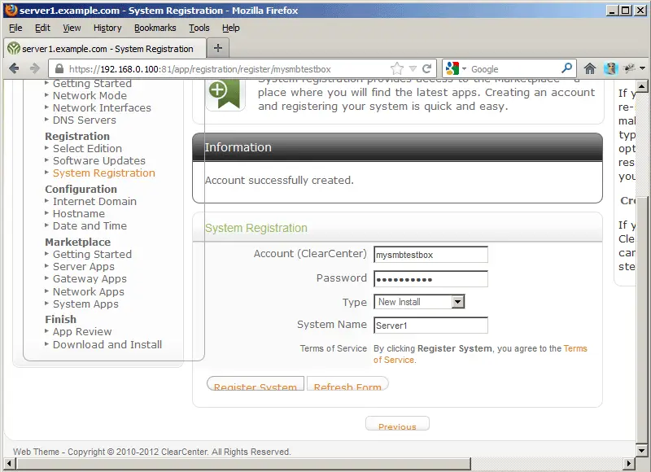Click the back navigation arrow

(x=14, y=69)
